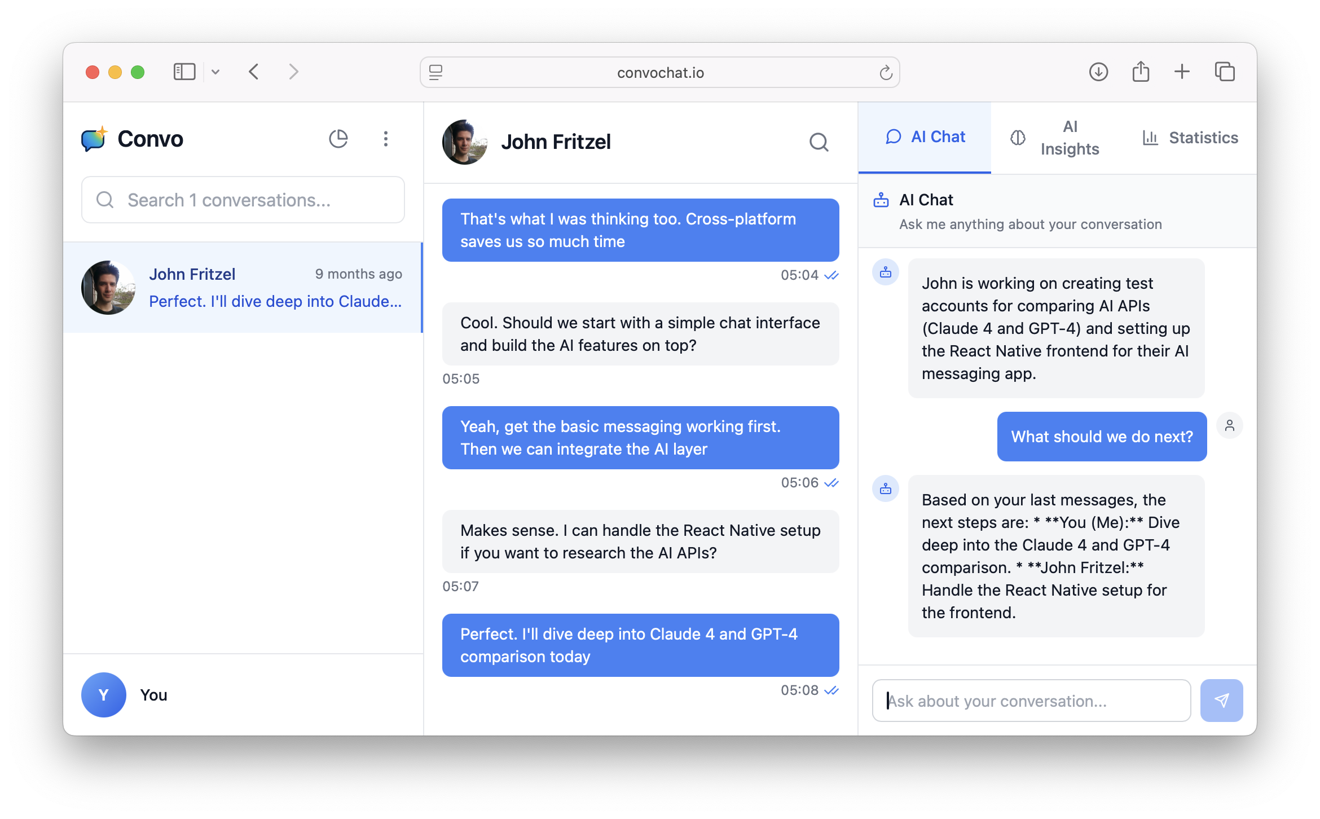The width and height of the screenshot is (1320, 819).
Task: Open the pie chart statistics icon beside Convo
Action: pyautogui.click(x=338, y=139)
